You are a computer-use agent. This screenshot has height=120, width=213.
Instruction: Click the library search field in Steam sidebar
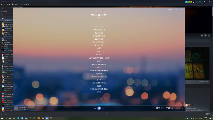pos(6,15)
